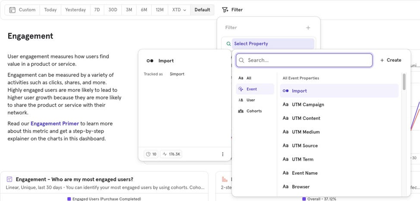Image resolution: width=420 pixels, height=201 pixels.
Task: Show All property types
Action: click(255, 78)
